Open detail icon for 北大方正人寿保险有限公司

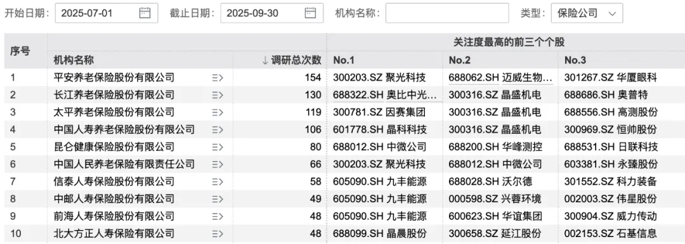coord(218,233)
